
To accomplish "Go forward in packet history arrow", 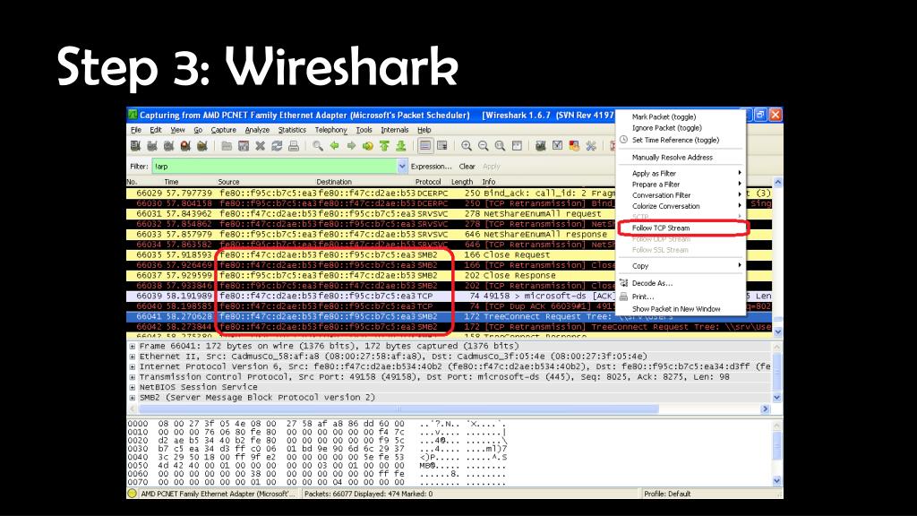I will point(351,146).
